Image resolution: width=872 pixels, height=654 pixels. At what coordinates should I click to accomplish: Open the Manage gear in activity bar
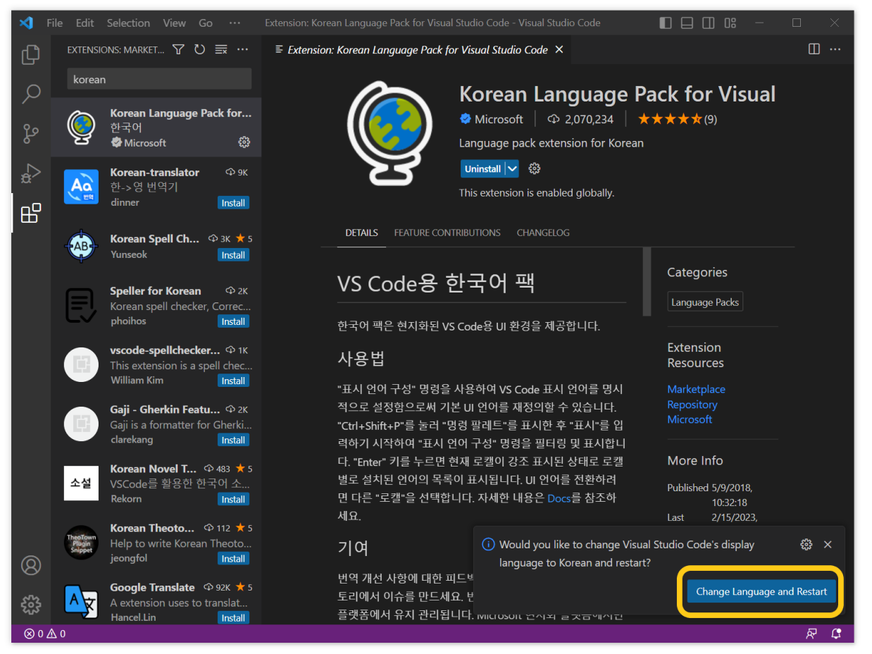coord(31,605)
